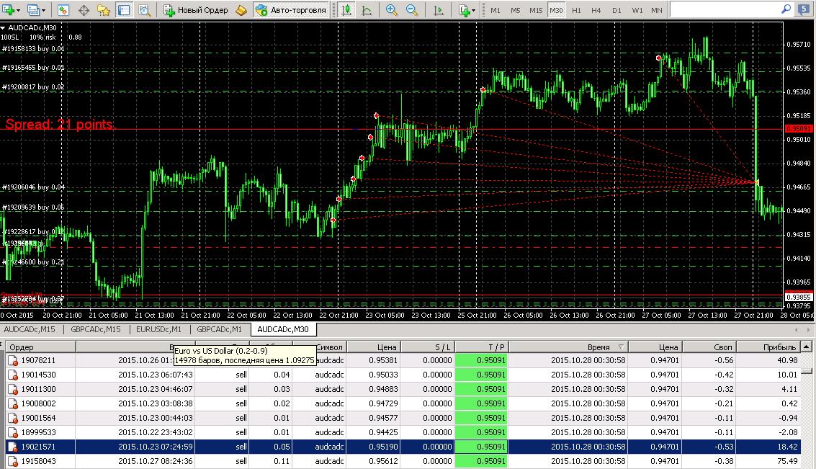
Task: Click the search magnifier icon
Action: click(786, 9)
